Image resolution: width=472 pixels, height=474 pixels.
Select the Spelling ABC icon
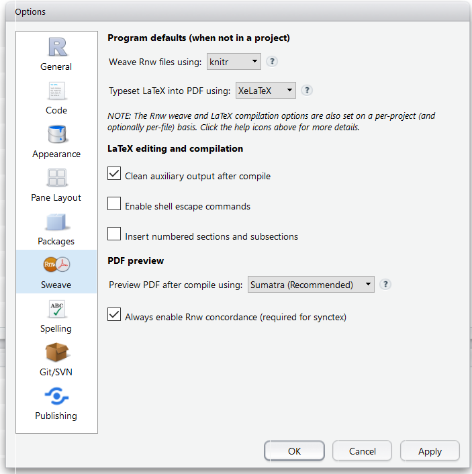coord(56,309)
